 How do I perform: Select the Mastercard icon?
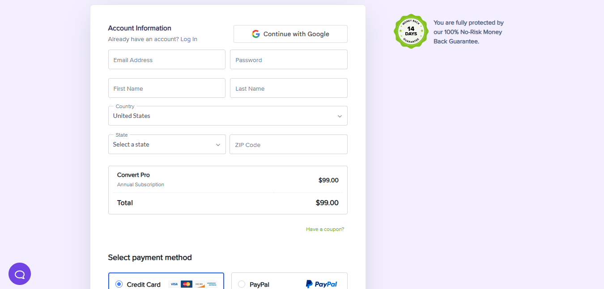[x=187, y=284]
